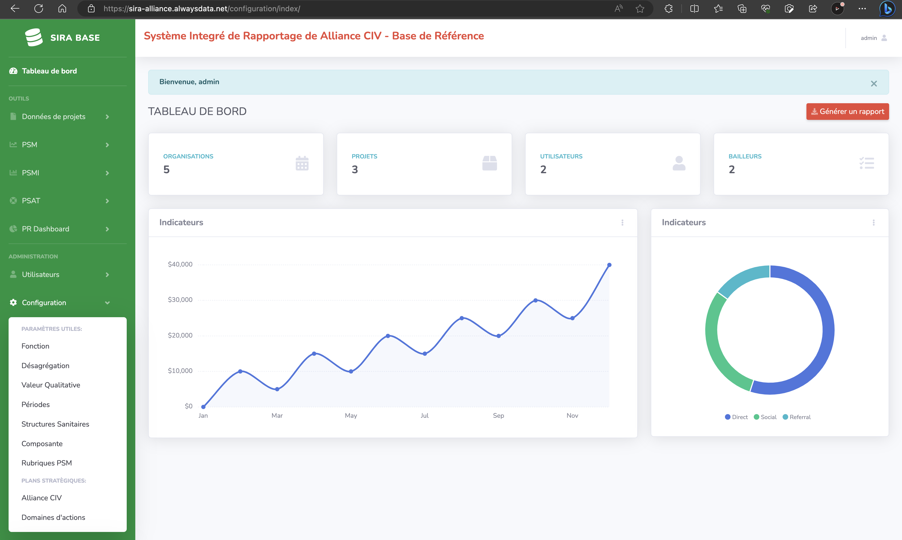Open Tableau de bord in sidebar

[x=49, y=71]
